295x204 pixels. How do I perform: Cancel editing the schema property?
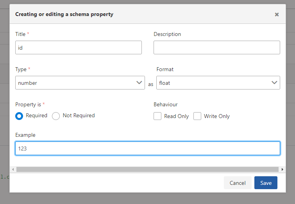pos(238,183)
